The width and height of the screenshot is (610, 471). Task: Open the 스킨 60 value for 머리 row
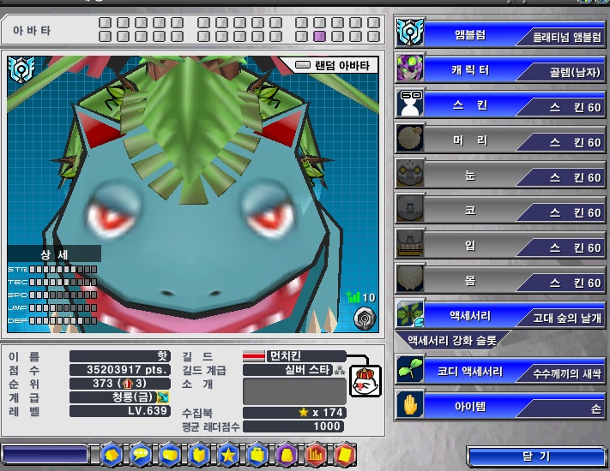560,142
